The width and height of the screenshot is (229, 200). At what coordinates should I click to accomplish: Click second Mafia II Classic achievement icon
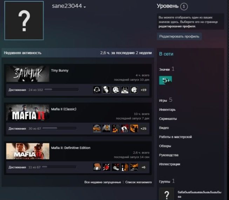coord(106,129)
